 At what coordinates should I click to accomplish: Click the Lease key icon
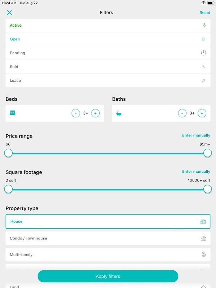pyautogui.click(x=203, y=81)
